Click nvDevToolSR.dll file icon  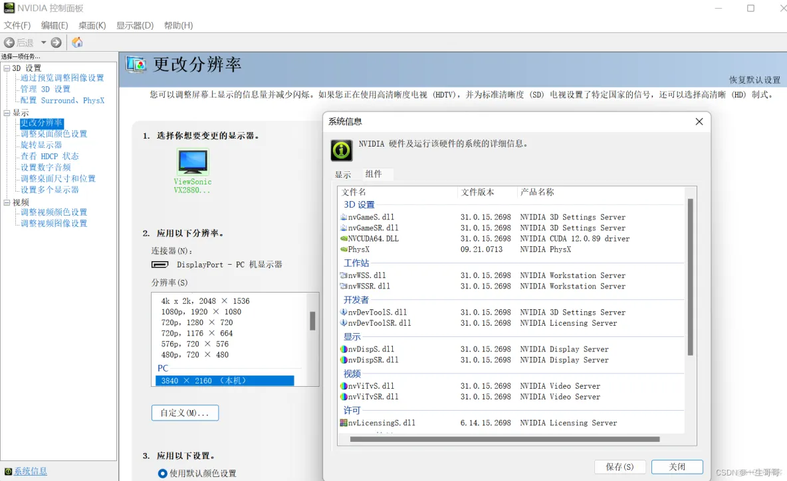344,322
